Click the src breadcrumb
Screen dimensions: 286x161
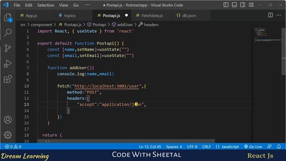[23, 25]
